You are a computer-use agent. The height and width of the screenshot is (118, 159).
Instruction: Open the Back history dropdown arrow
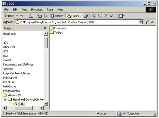pos(17,16)
